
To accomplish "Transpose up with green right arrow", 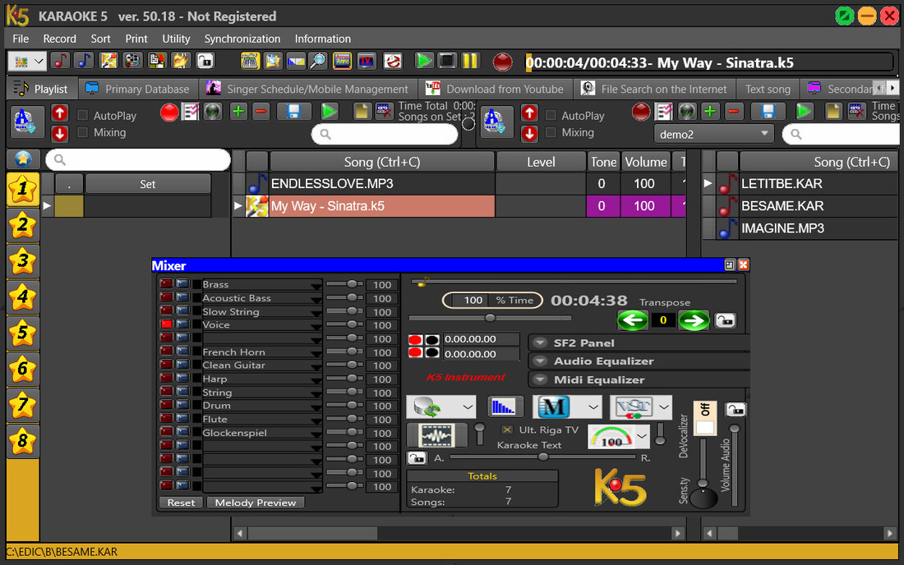I will [694, 320].
